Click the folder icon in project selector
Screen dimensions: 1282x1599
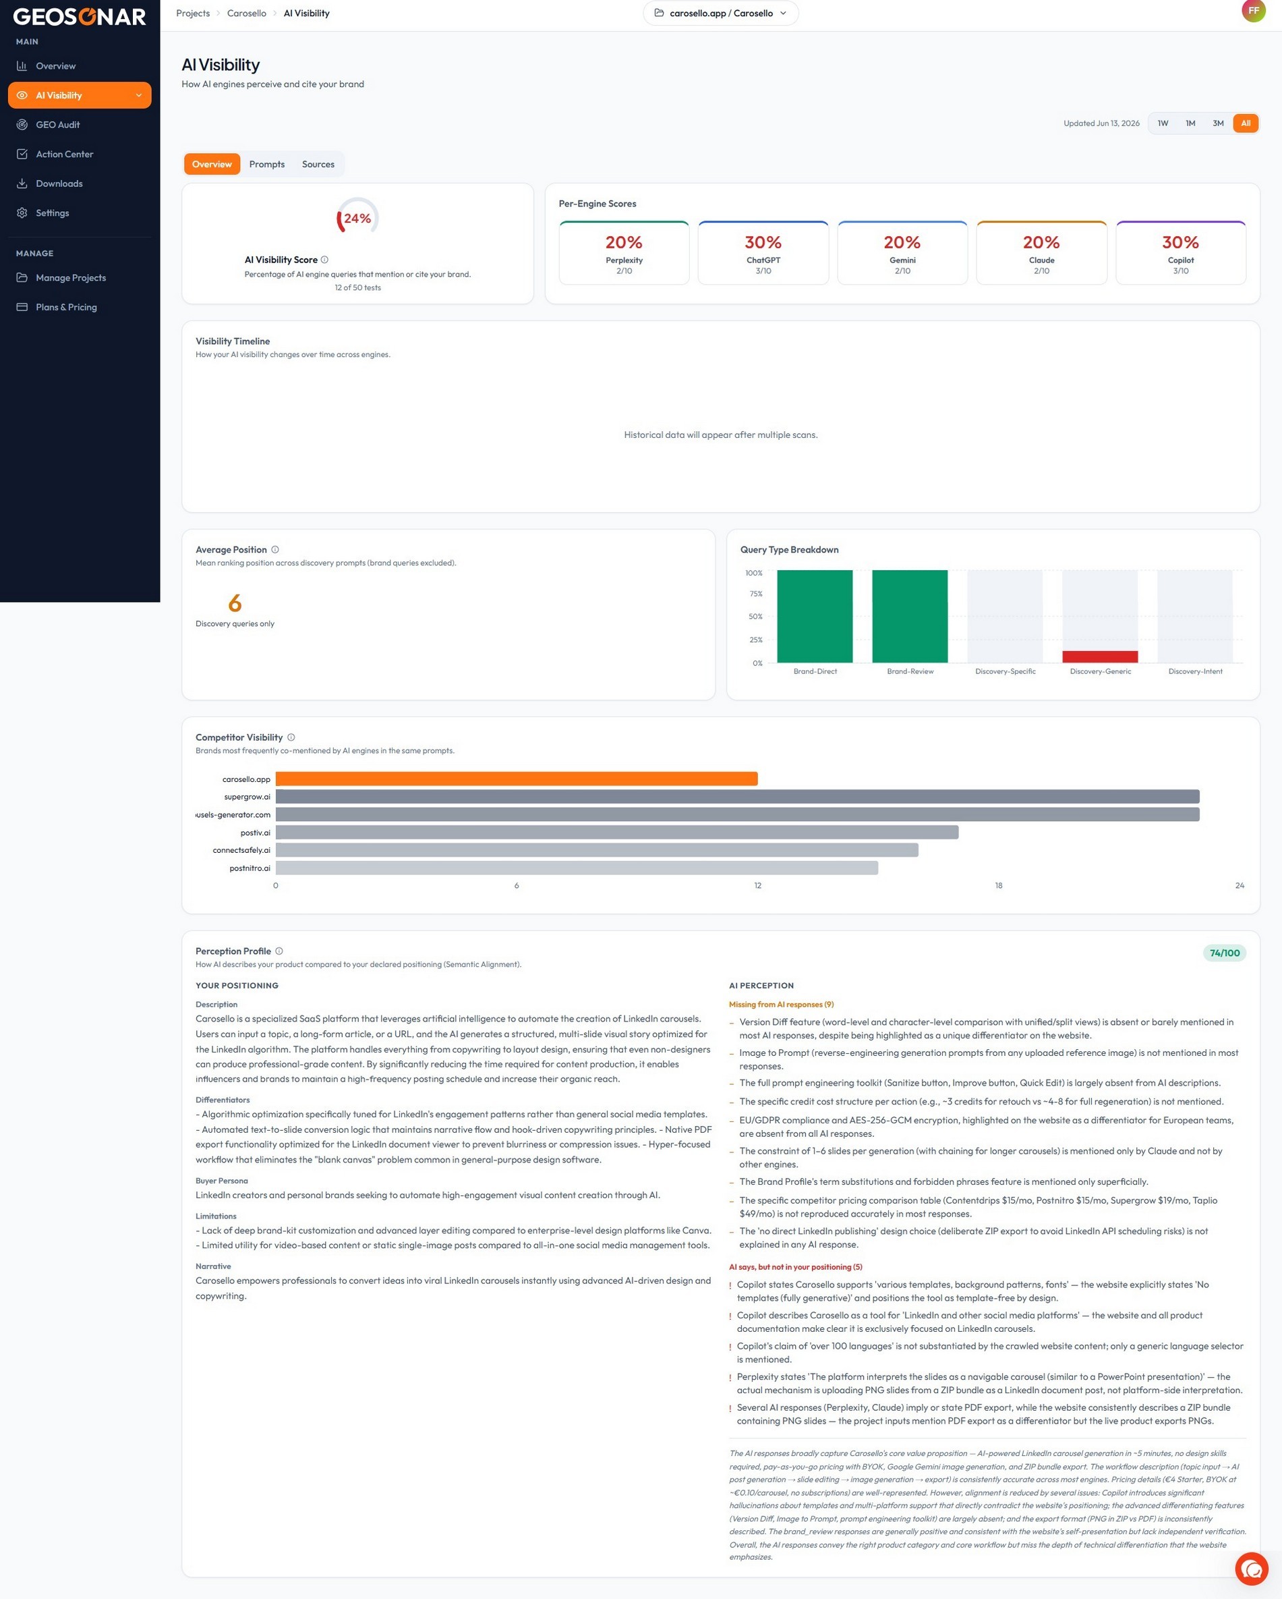[x=659, y=13]
